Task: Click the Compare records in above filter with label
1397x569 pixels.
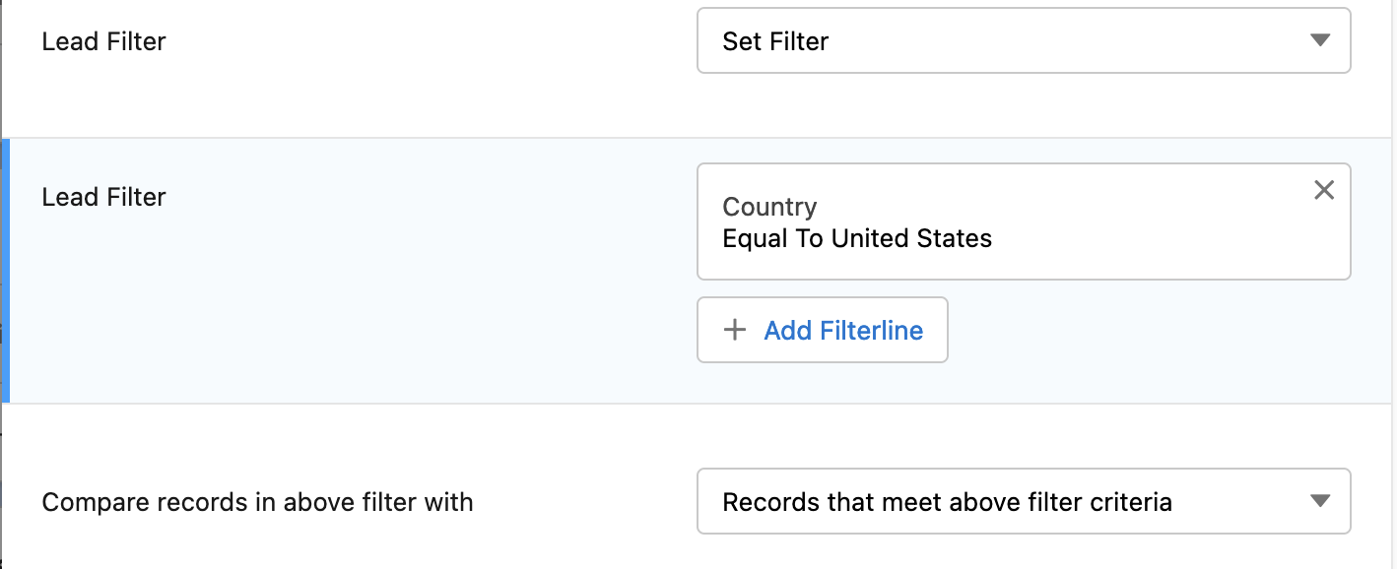Action: pyautogui.click(x=257, y=502)
